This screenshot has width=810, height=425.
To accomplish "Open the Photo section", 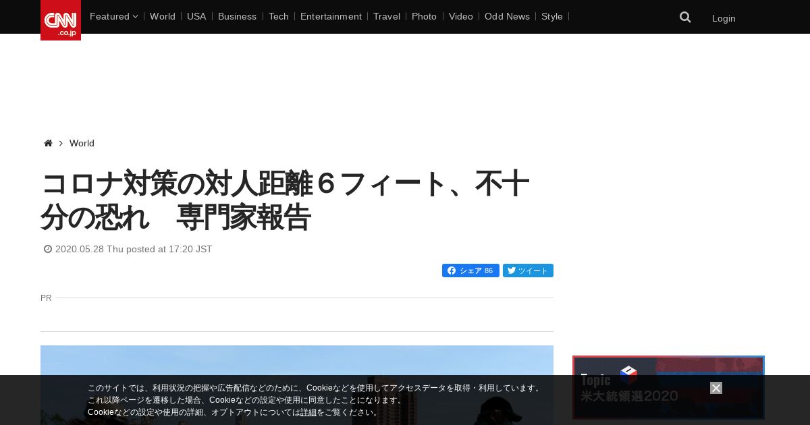I will tap(424, 16).
